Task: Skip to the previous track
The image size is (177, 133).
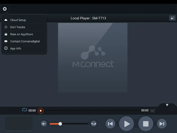Action: (x=110, y=124)
